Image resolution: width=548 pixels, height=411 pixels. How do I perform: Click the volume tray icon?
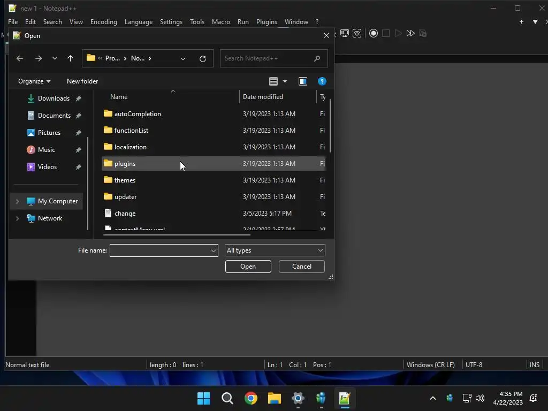point(480,398)
